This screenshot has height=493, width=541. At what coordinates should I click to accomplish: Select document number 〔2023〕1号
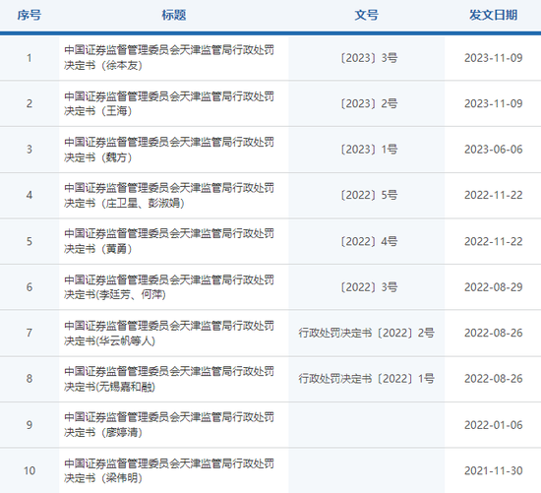pos(369,150)
